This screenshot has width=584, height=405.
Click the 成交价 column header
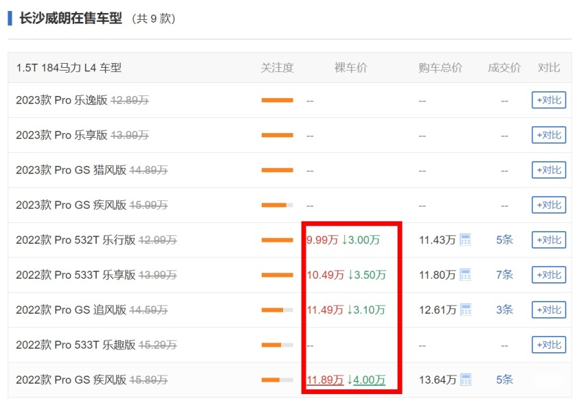(x=504, y=68)
